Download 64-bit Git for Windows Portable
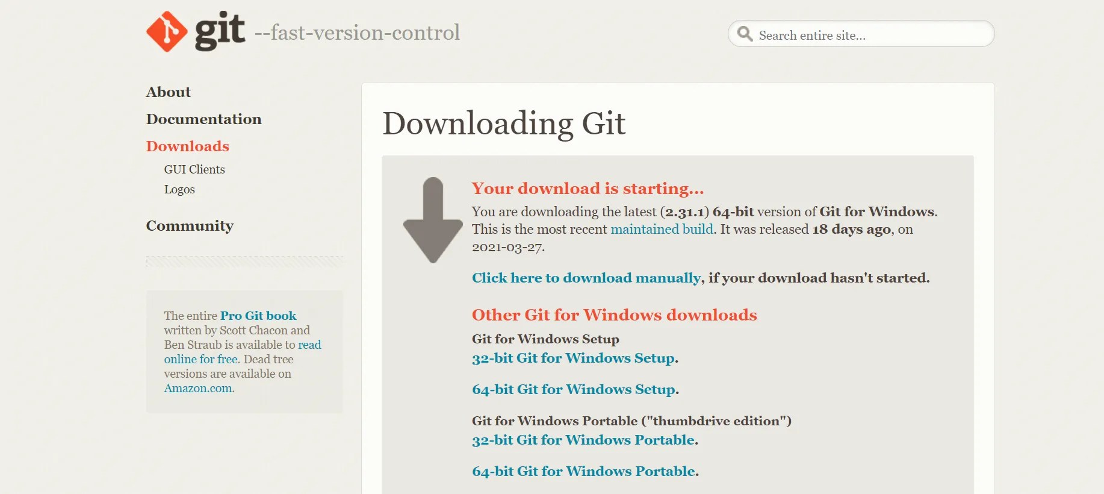Image resolution: width=1104 pixels, height=494 pixels. 584,471
